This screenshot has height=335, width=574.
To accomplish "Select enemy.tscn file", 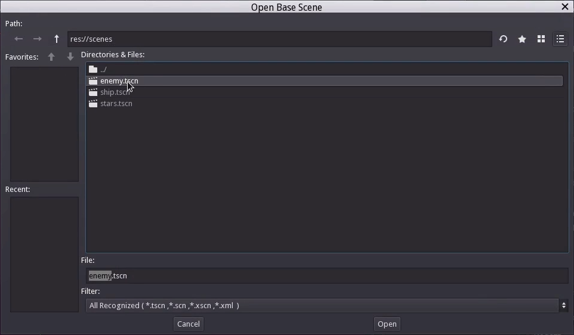I will tap(324, 81).
